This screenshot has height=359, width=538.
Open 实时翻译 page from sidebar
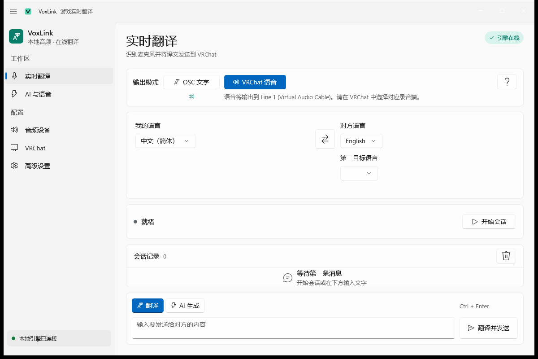[59, 76]
